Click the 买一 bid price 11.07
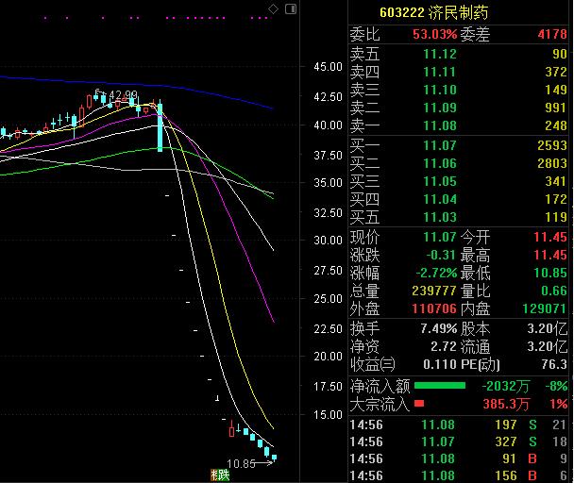Viewport: 574px width, 483px height. tap(439, 146)
